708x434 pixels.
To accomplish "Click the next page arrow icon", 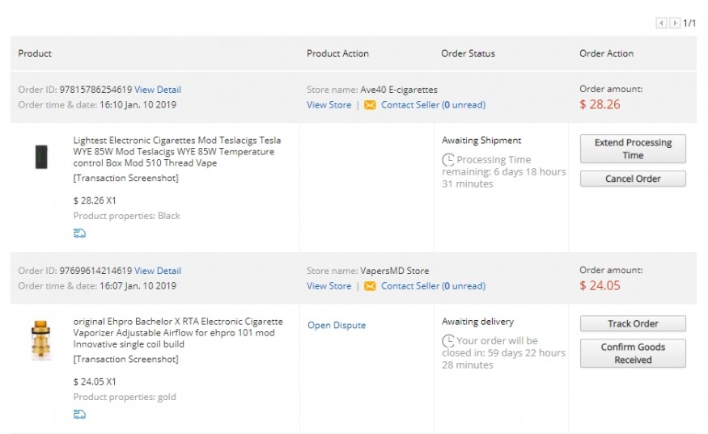I will [675, 23].
